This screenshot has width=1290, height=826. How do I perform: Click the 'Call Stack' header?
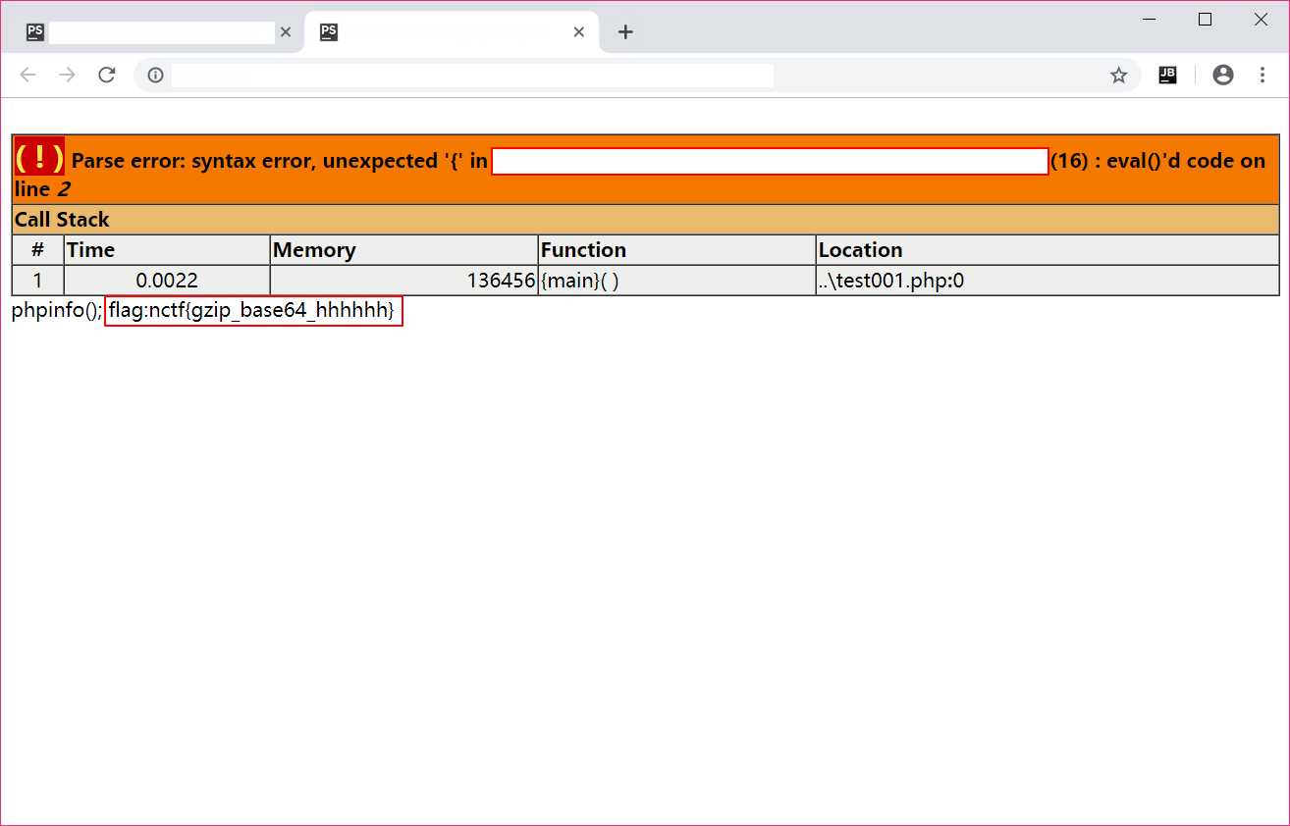tap(62, 220)
